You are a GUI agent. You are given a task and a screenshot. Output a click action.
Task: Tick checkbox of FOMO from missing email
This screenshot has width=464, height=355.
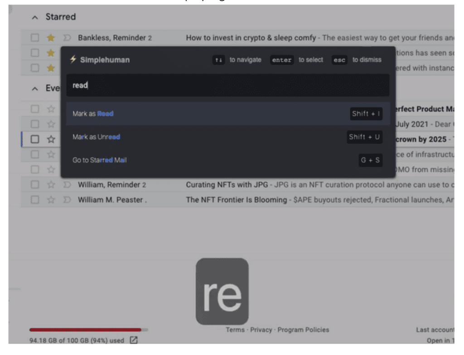click(35, 170)
